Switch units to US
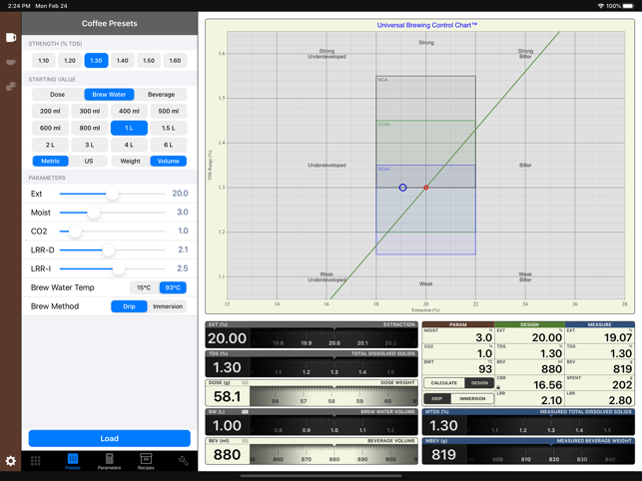 point(89,161)
